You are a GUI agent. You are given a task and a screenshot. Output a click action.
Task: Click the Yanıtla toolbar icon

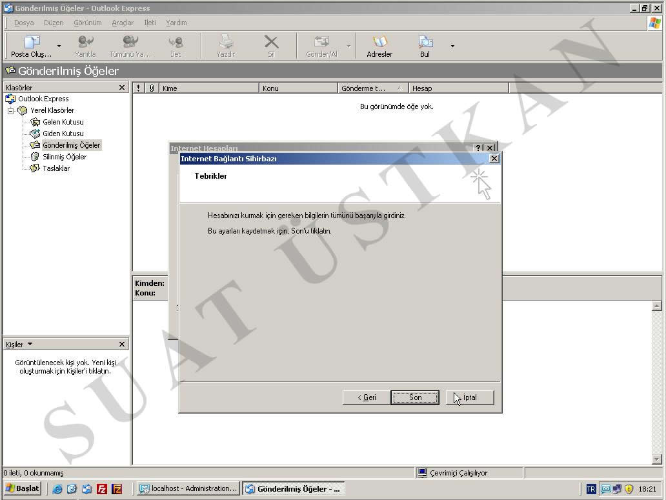pos(85,46)
